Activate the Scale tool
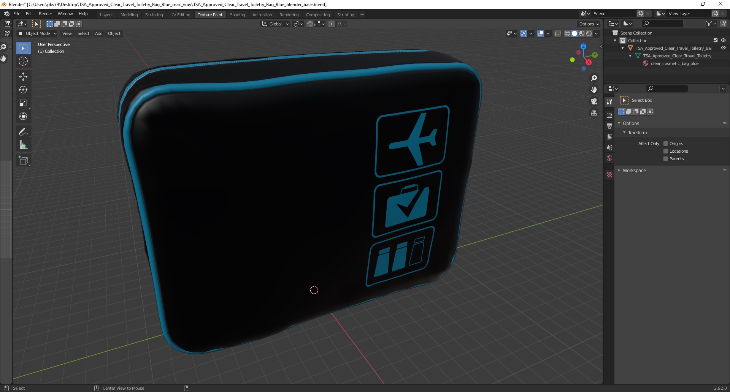 pos(23,103)
